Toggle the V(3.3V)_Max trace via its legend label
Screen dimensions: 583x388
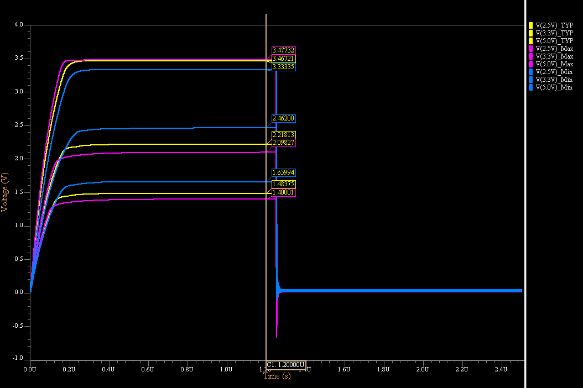[554, 56]
